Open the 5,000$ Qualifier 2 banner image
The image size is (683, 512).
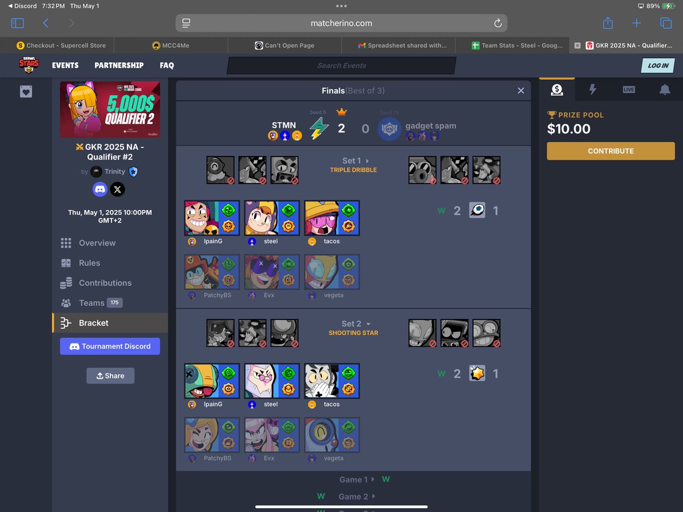[x=110, y=109]
